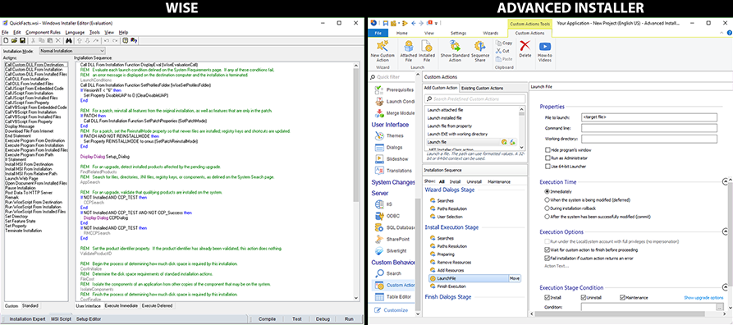Open Wizards ribbon tab

pyautogui.click(x=490, y=33)
